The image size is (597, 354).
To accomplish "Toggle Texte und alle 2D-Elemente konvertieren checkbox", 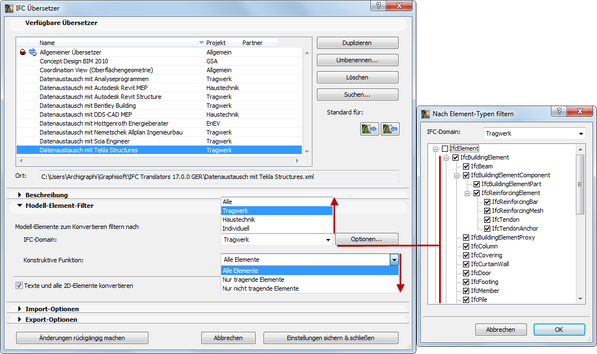I will click(19, 286).
